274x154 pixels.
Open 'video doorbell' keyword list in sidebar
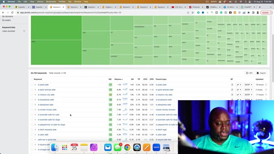click(x=9, y=31)
